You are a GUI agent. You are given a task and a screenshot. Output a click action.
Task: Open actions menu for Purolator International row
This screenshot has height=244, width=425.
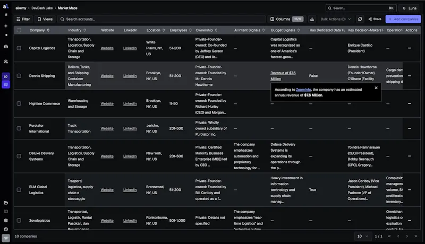[409, 128]
